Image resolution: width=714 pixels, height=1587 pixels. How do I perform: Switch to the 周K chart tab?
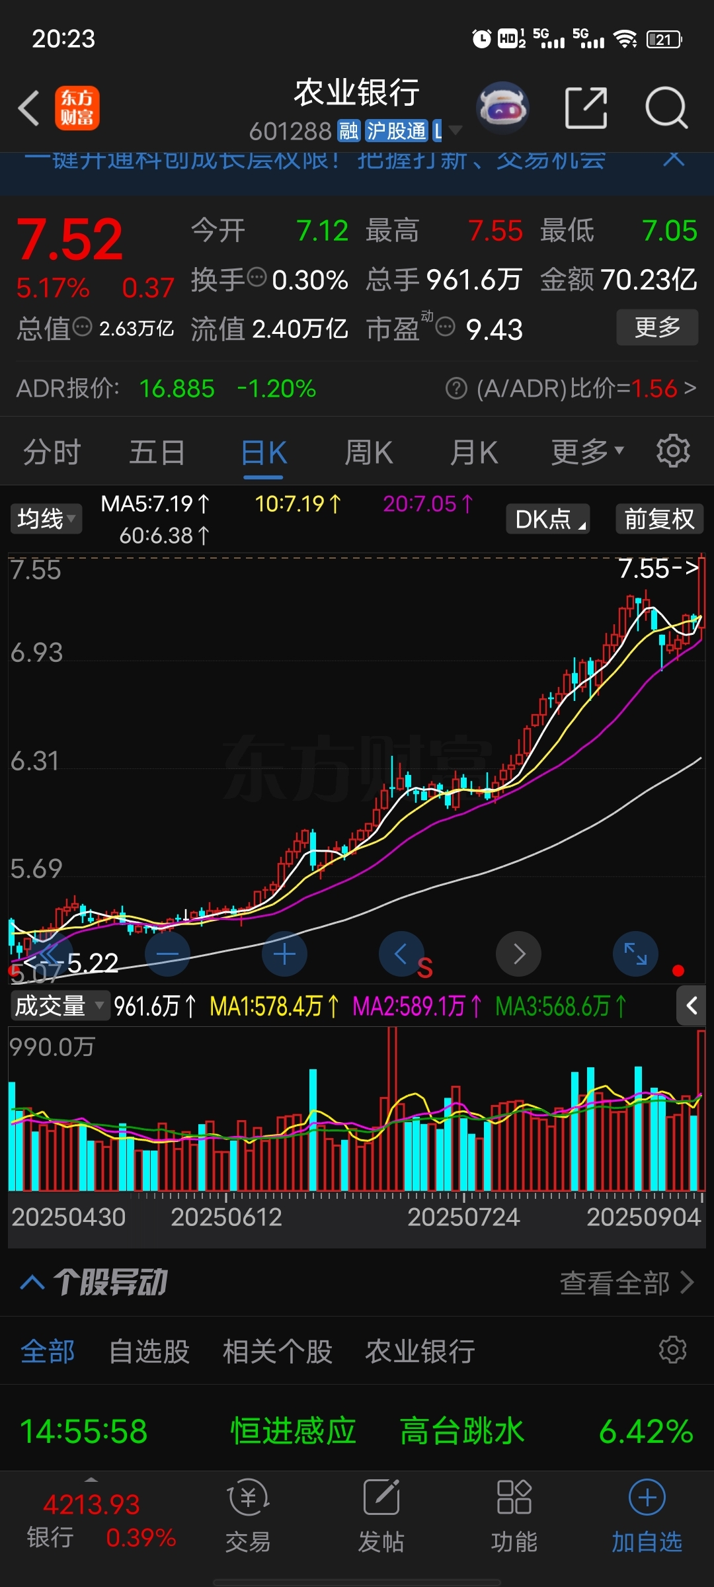point(368,453)
